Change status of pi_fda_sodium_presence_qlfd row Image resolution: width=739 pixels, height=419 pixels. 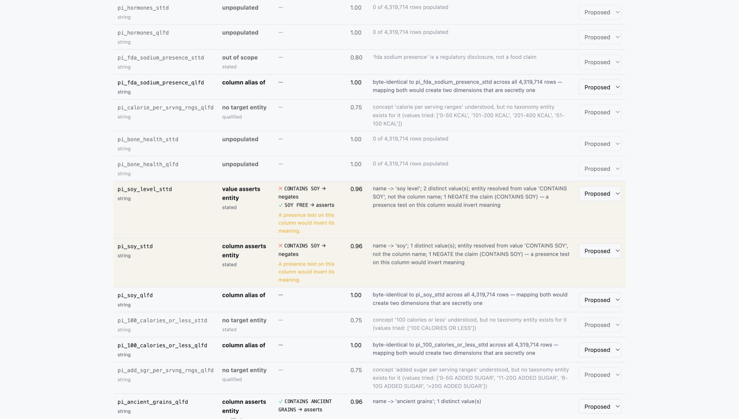(600, 87)
